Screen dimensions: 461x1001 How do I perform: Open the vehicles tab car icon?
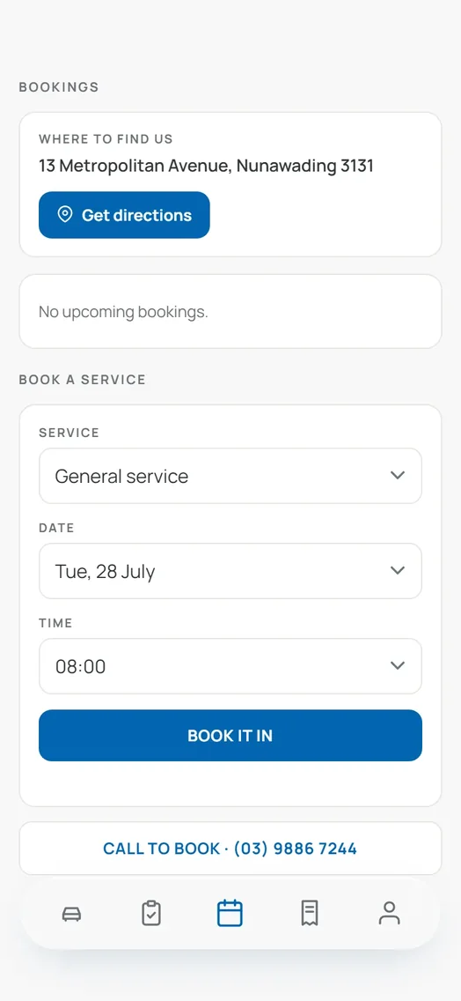point(71,914)
